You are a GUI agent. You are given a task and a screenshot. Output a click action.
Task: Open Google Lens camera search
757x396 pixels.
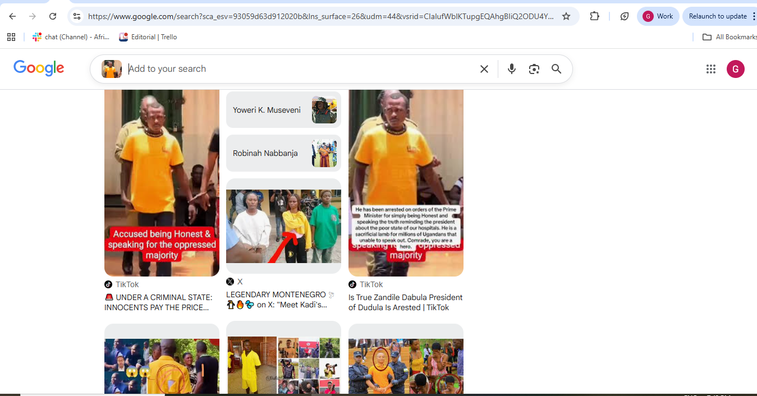pos(534,69)
